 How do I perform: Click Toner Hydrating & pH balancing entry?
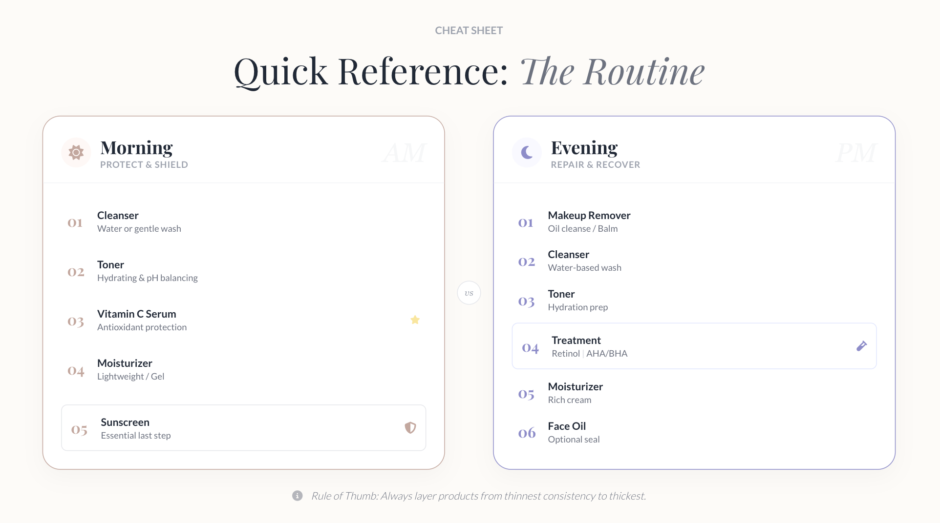pyautogui.click(x=148, y=271)
